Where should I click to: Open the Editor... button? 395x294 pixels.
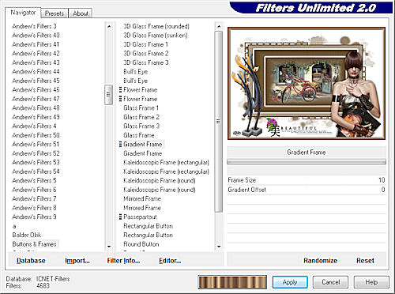[170, 261]
